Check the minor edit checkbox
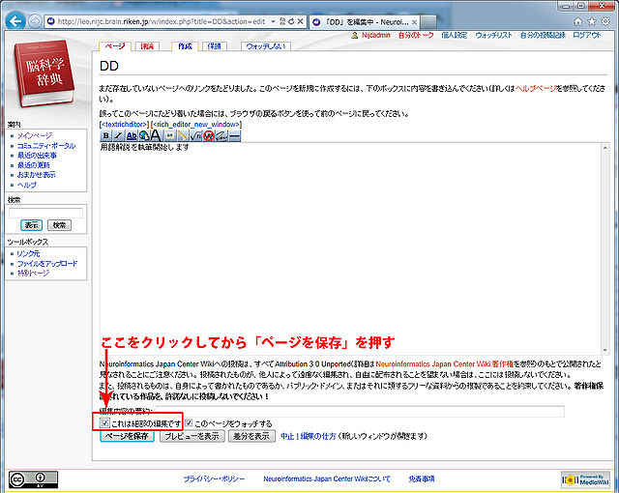Screen dimensions: 619x493 pos(105,422)
